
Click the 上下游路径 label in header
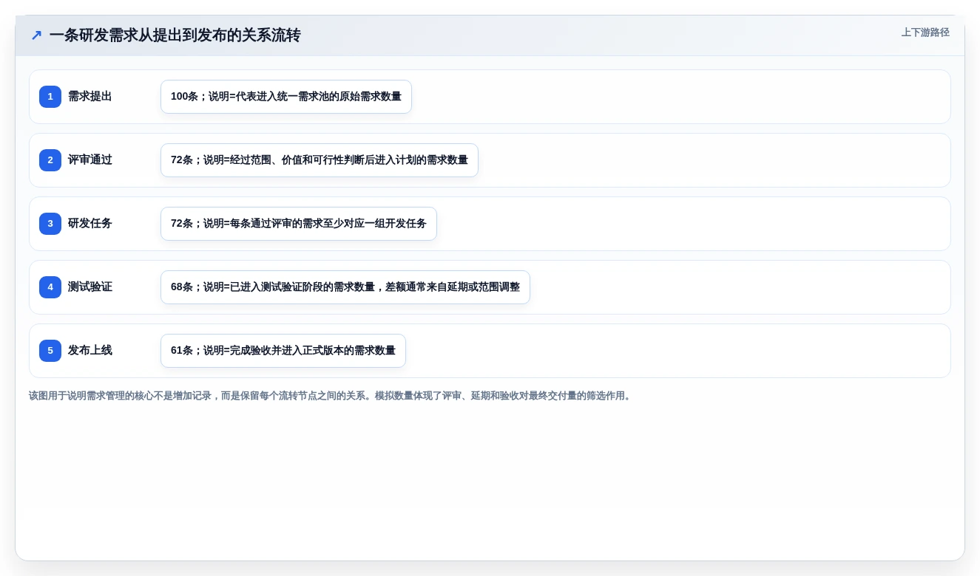925,32
